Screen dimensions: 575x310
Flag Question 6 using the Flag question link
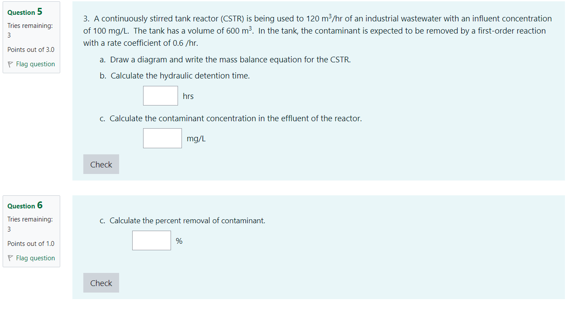pyautogui.click(x=35, y=258)
